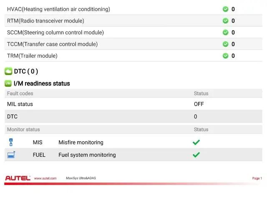Click the green status icon beside RTM
Image resolution: width=267 pixels, height=200 pixels.
[225, 21]
